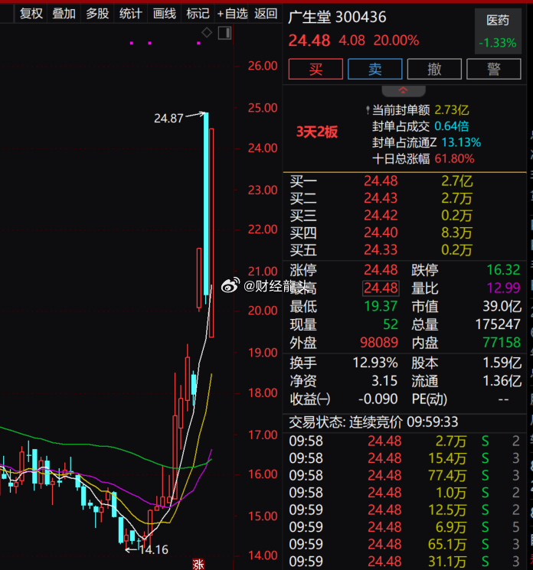Viewport: 533px width, 570px height.
Task: Open the 标记 marker option
Action: coord(198,14)
